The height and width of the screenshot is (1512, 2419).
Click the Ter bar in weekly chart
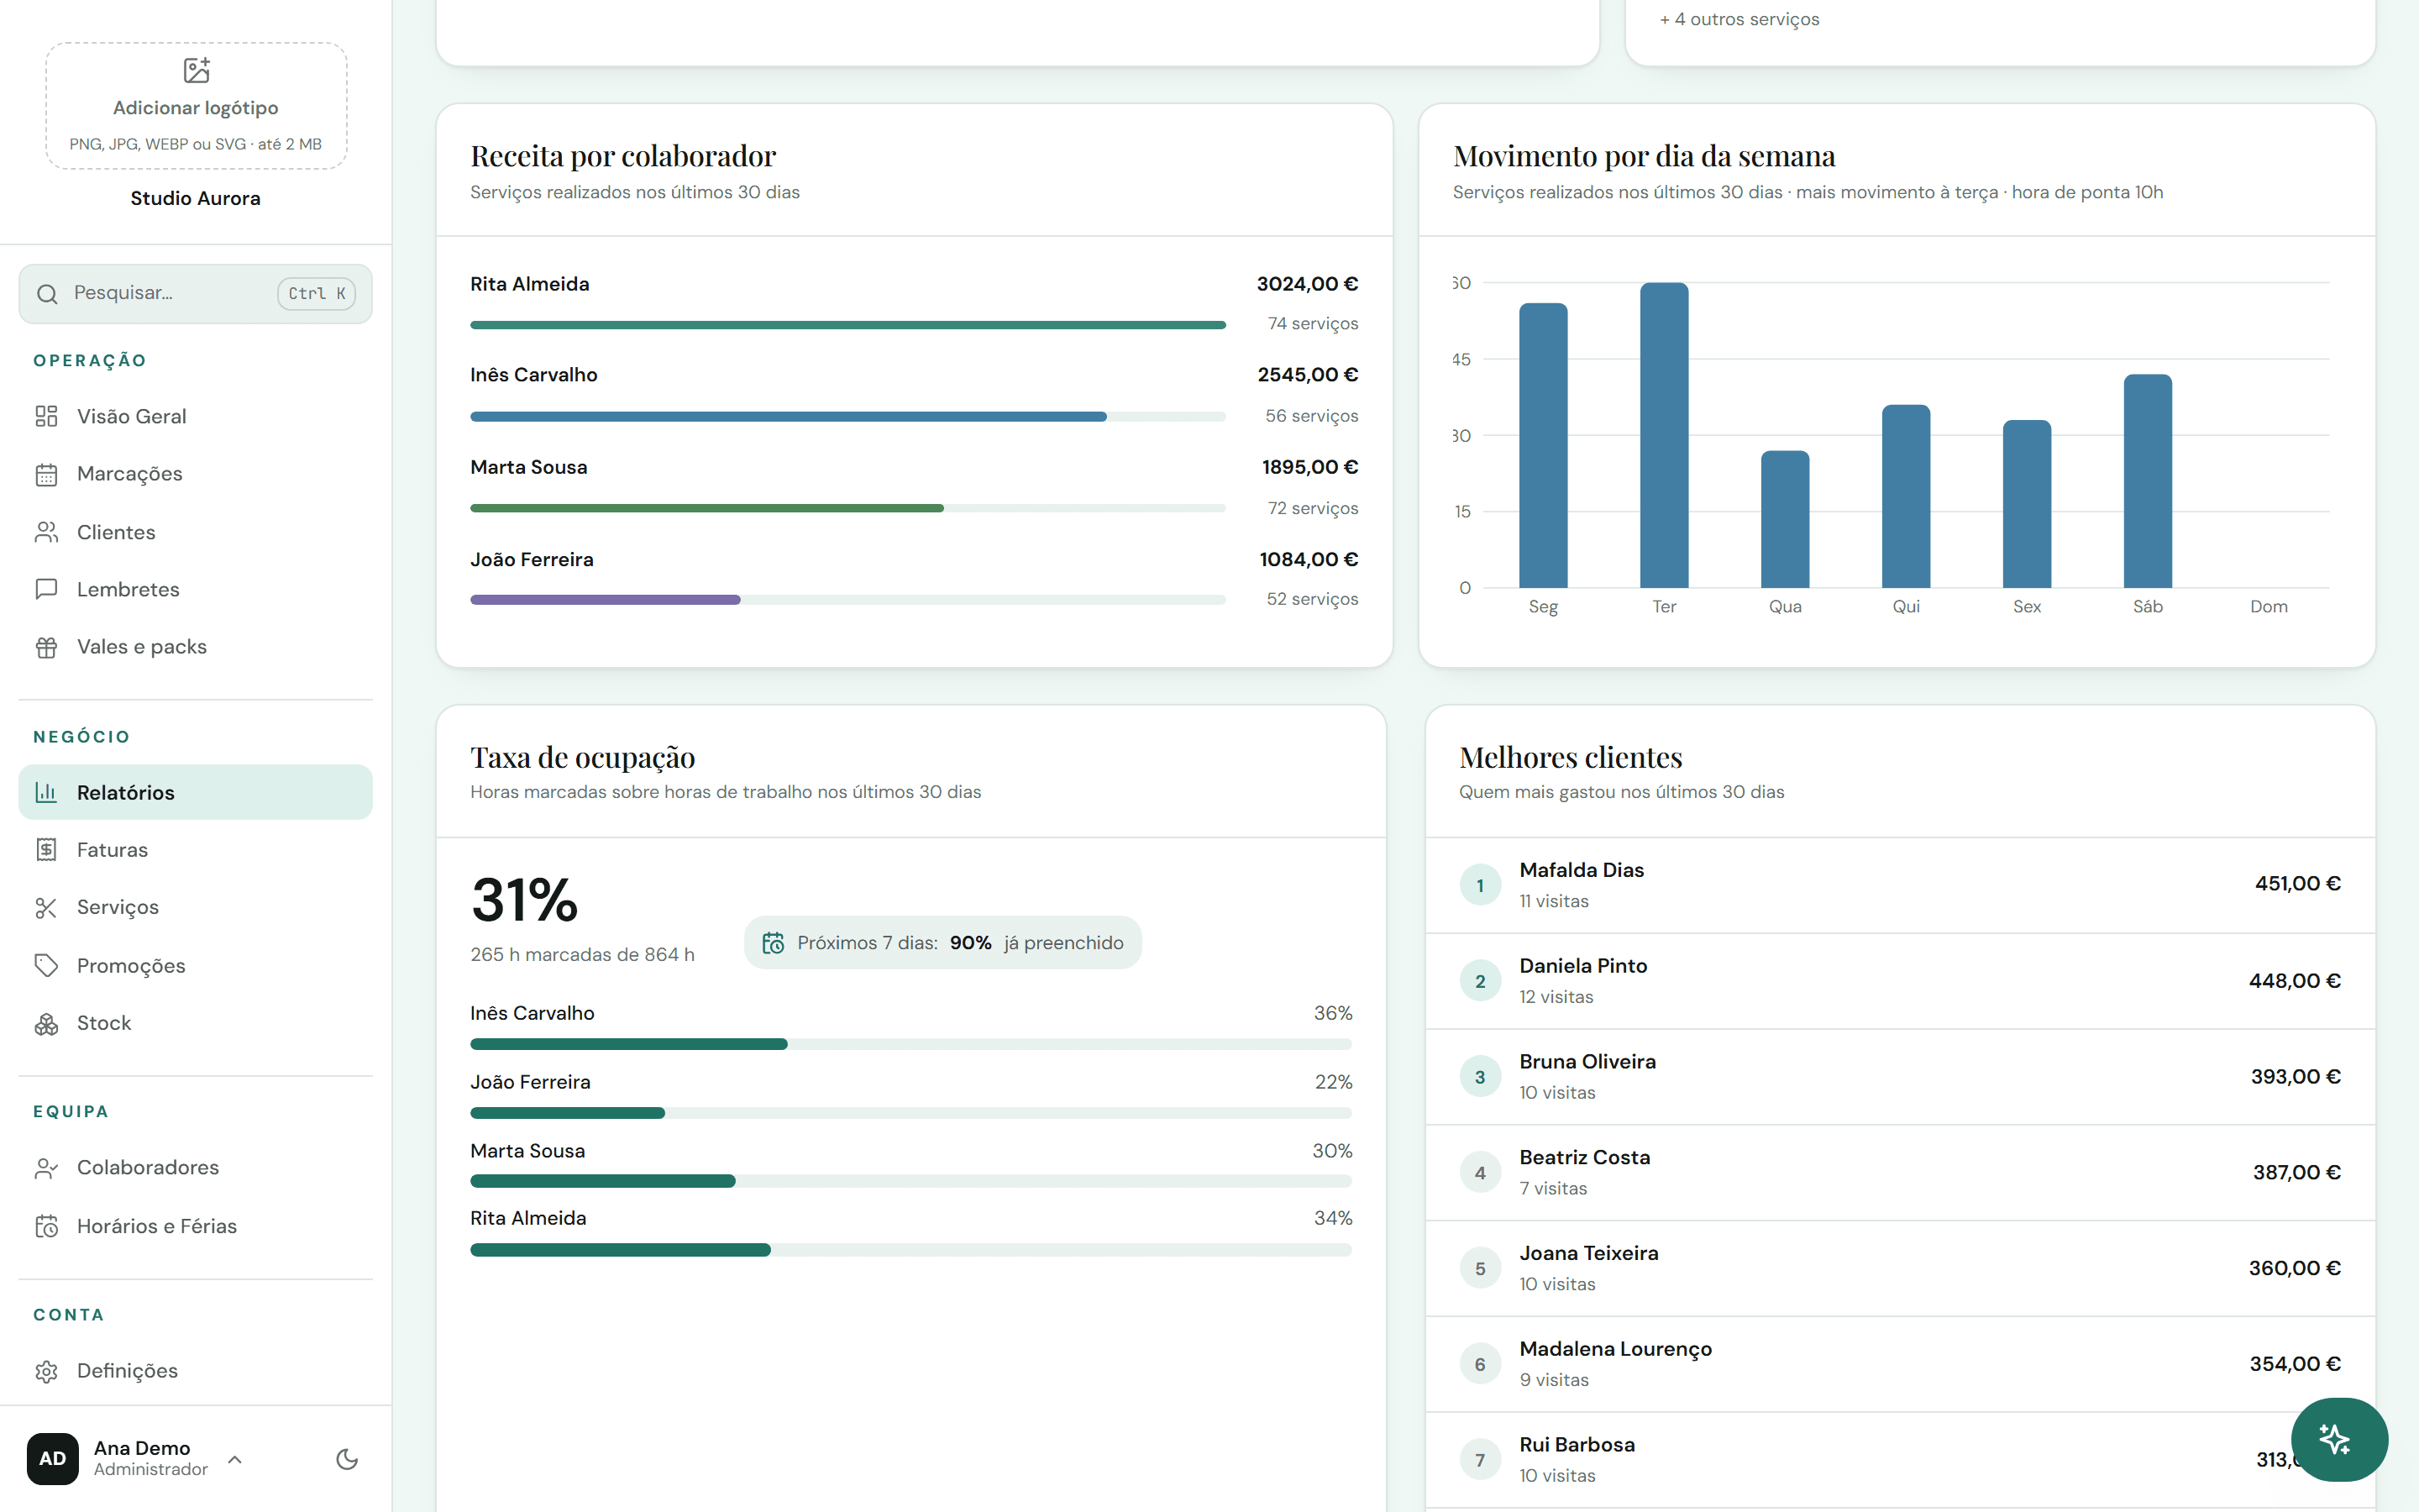pyautogui.click(x=1664, y=435)
